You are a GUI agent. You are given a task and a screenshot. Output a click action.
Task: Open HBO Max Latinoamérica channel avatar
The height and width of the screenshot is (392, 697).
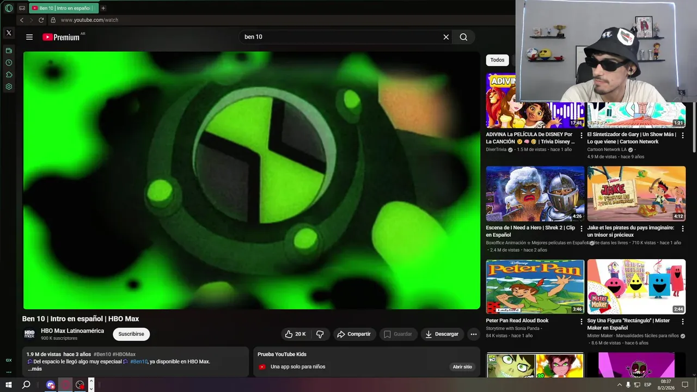[x=29, y=334]
